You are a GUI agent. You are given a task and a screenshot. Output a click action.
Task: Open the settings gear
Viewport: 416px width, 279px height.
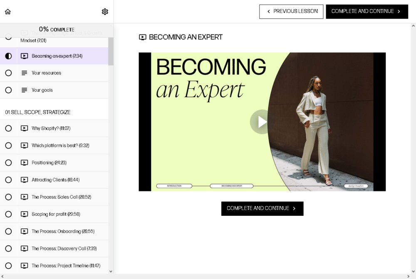105,12
